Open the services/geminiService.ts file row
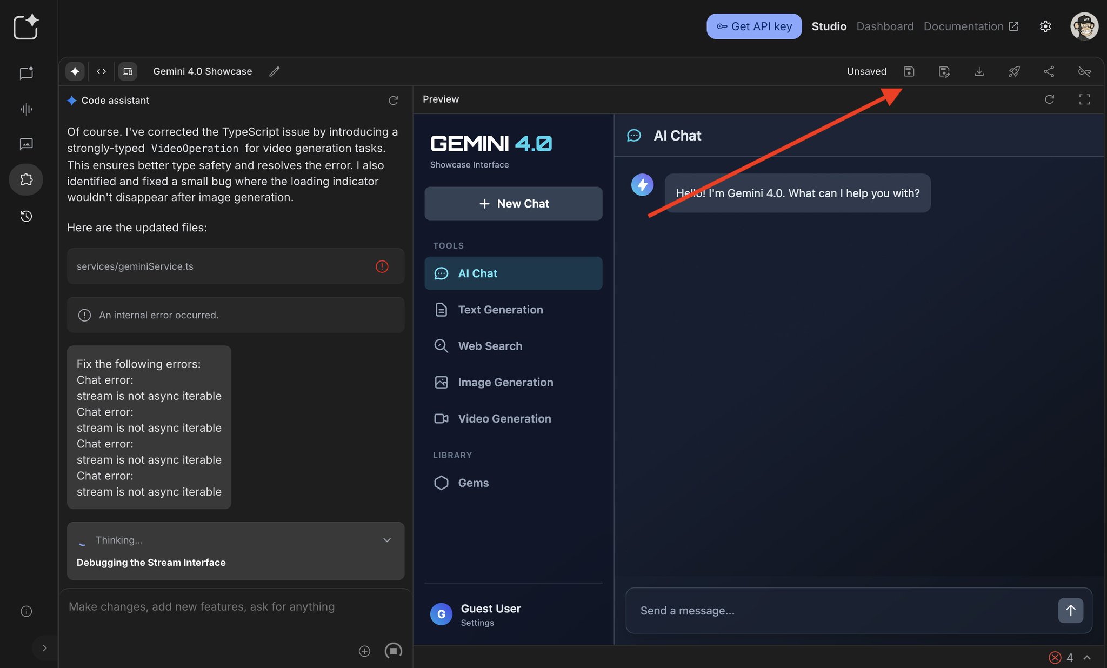 pyautogui.click(x=236, y=266)
